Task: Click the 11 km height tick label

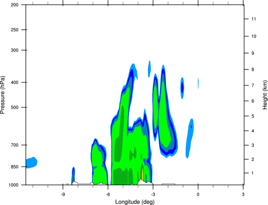Action: point(253,19)
